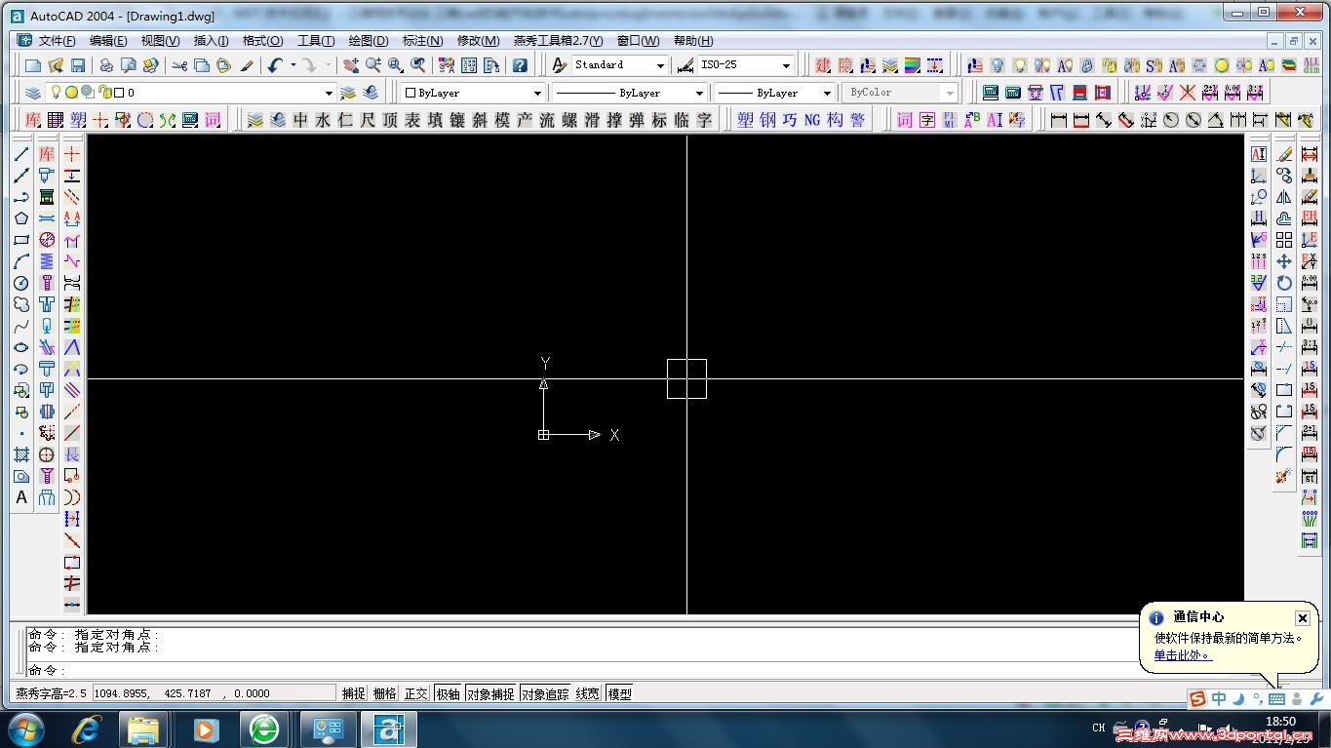Toggle 对象捕捉 object snap
Screen dimensions: 1331x748
click(x=489, y=693)
